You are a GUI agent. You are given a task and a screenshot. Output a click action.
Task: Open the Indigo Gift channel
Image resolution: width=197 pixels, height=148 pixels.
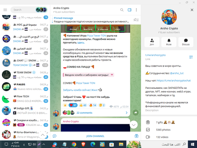pyautogui.click(x=25, y=111)
